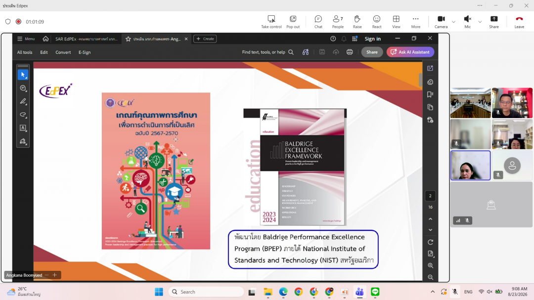Select the Fill and sign tool
The width and height of the screenshot is (534, 300).
23,141
